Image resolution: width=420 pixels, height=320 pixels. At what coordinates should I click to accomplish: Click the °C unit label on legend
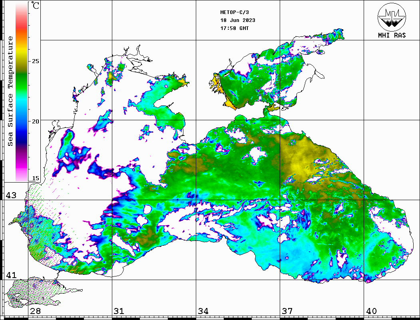(35, 5)
